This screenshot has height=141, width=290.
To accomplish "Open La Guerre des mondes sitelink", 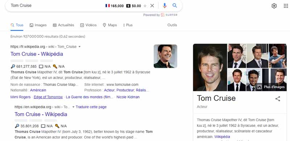I will [90, 97].
